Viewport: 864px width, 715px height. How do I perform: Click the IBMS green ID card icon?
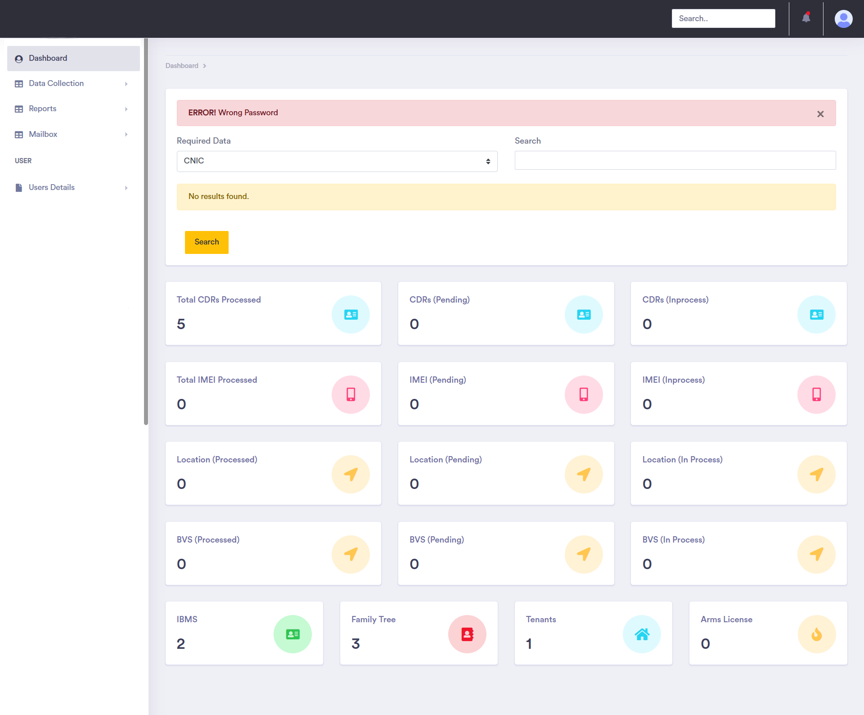click(x=292, y=634)
